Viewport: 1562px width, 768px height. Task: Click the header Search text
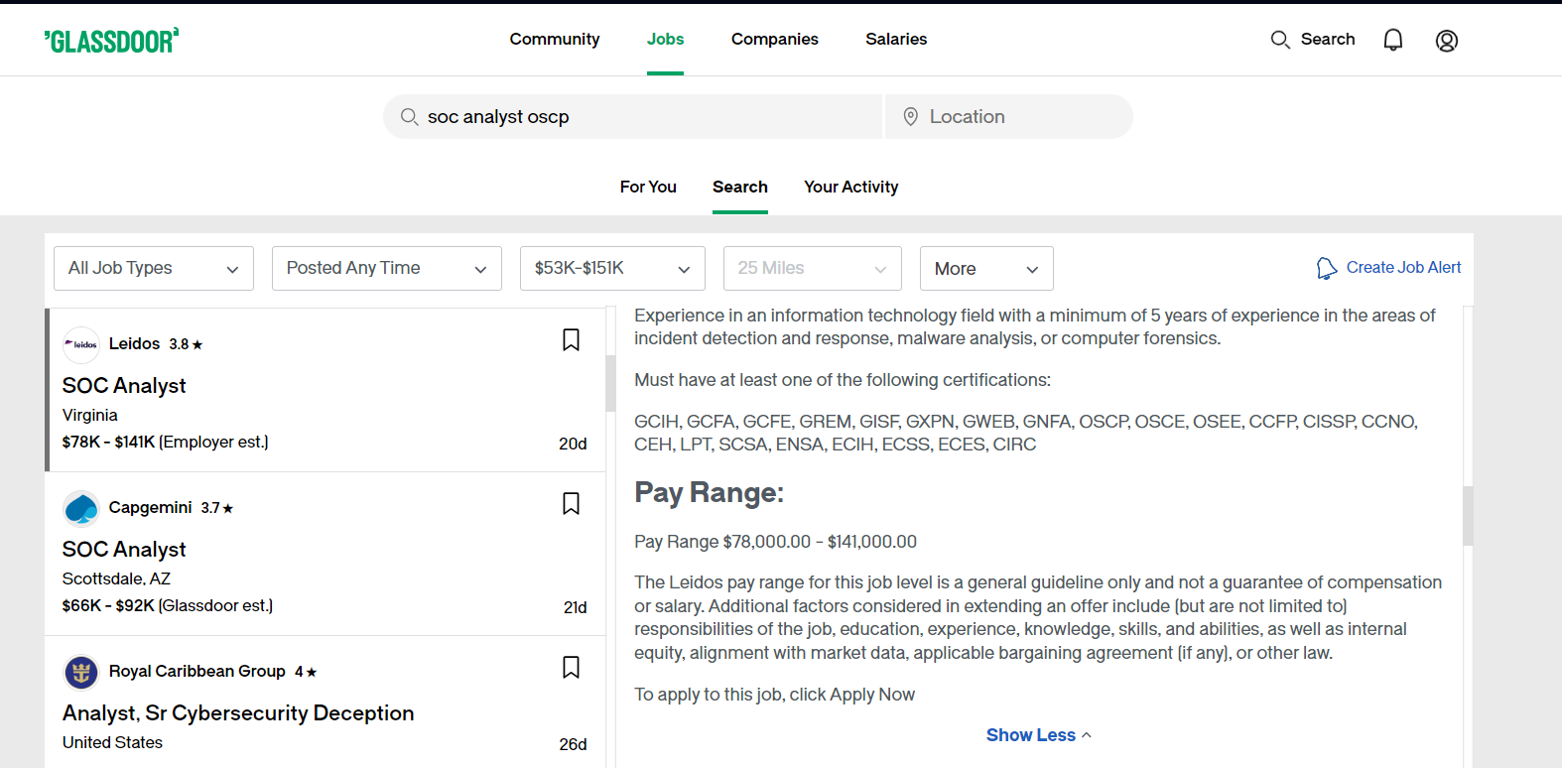(x=1328, y=39)
